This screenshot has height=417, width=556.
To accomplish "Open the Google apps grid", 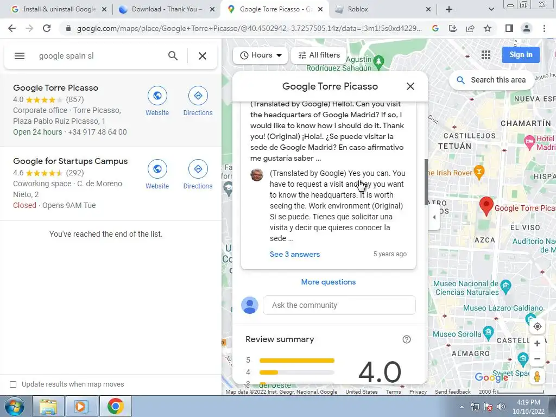I will point(486,55).
